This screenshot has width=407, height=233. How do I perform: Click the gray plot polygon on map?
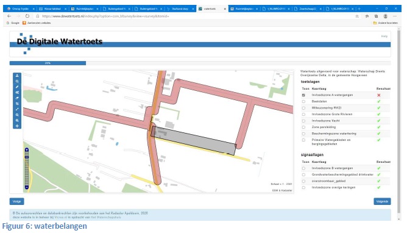click(x=193, y=140)
